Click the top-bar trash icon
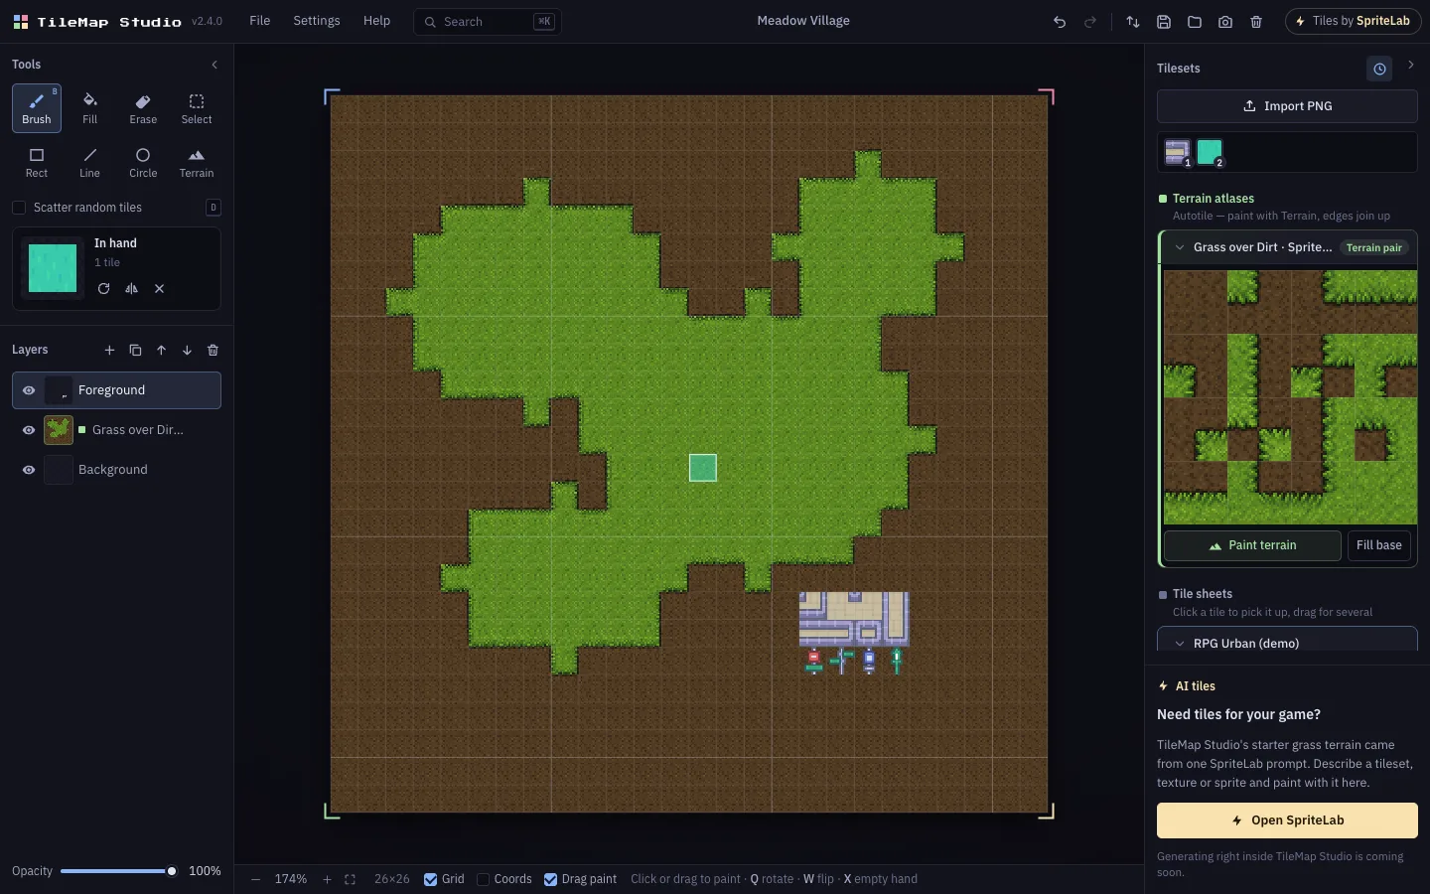Viewport: 1430px width, 894px height. (x=1256, y=22)
